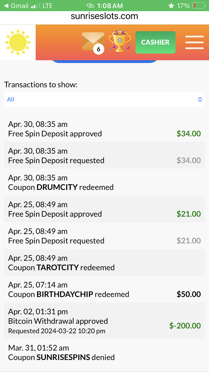Tap the personal hotspot link icon
Image resolution: width=209 pixels, height=372 pixels.
(90, 6)
